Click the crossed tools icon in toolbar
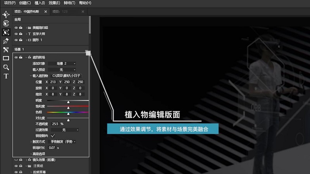 coord(6,49)
